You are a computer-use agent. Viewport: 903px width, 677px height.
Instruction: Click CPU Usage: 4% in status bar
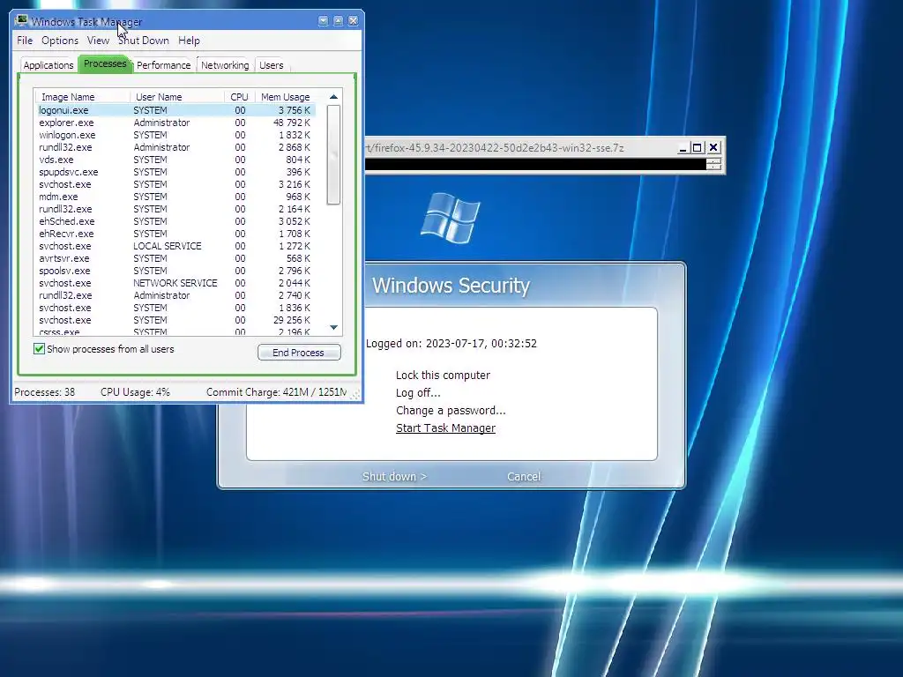click(x=135, y=392)
